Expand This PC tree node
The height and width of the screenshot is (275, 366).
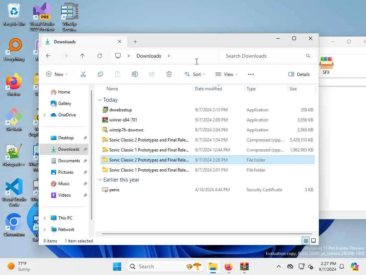[x=45, y=218]
